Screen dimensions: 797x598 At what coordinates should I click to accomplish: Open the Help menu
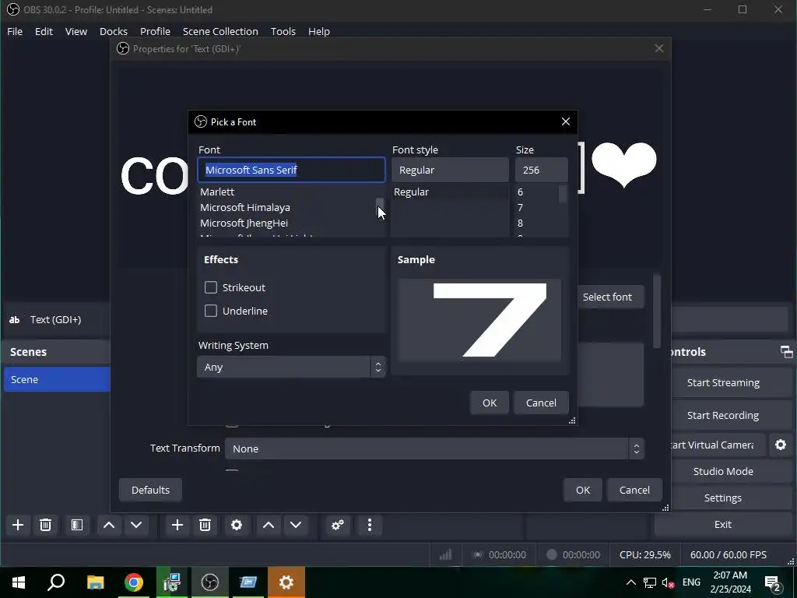coord(318,31)
